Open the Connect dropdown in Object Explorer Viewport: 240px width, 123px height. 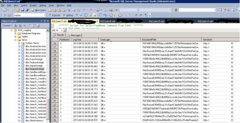pos(7,25)
